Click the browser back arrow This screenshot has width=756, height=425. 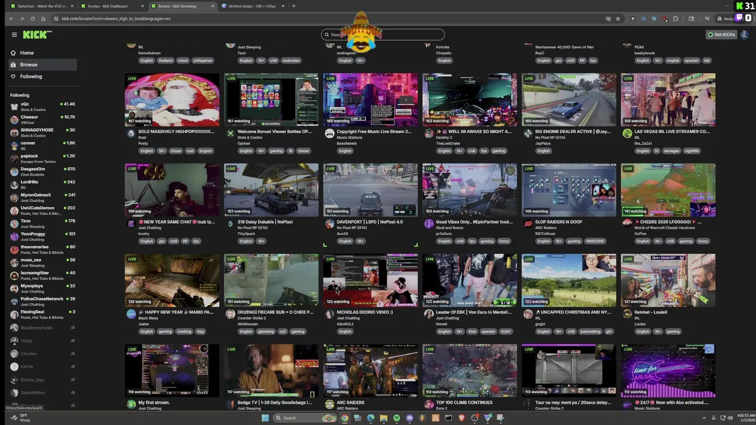[x=11, y=18]
